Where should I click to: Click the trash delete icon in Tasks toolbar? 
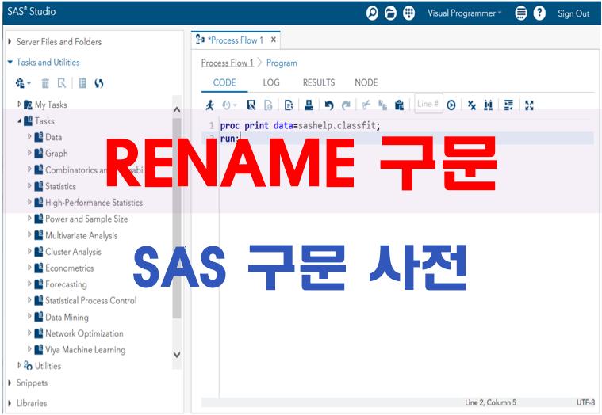[45, 83]
